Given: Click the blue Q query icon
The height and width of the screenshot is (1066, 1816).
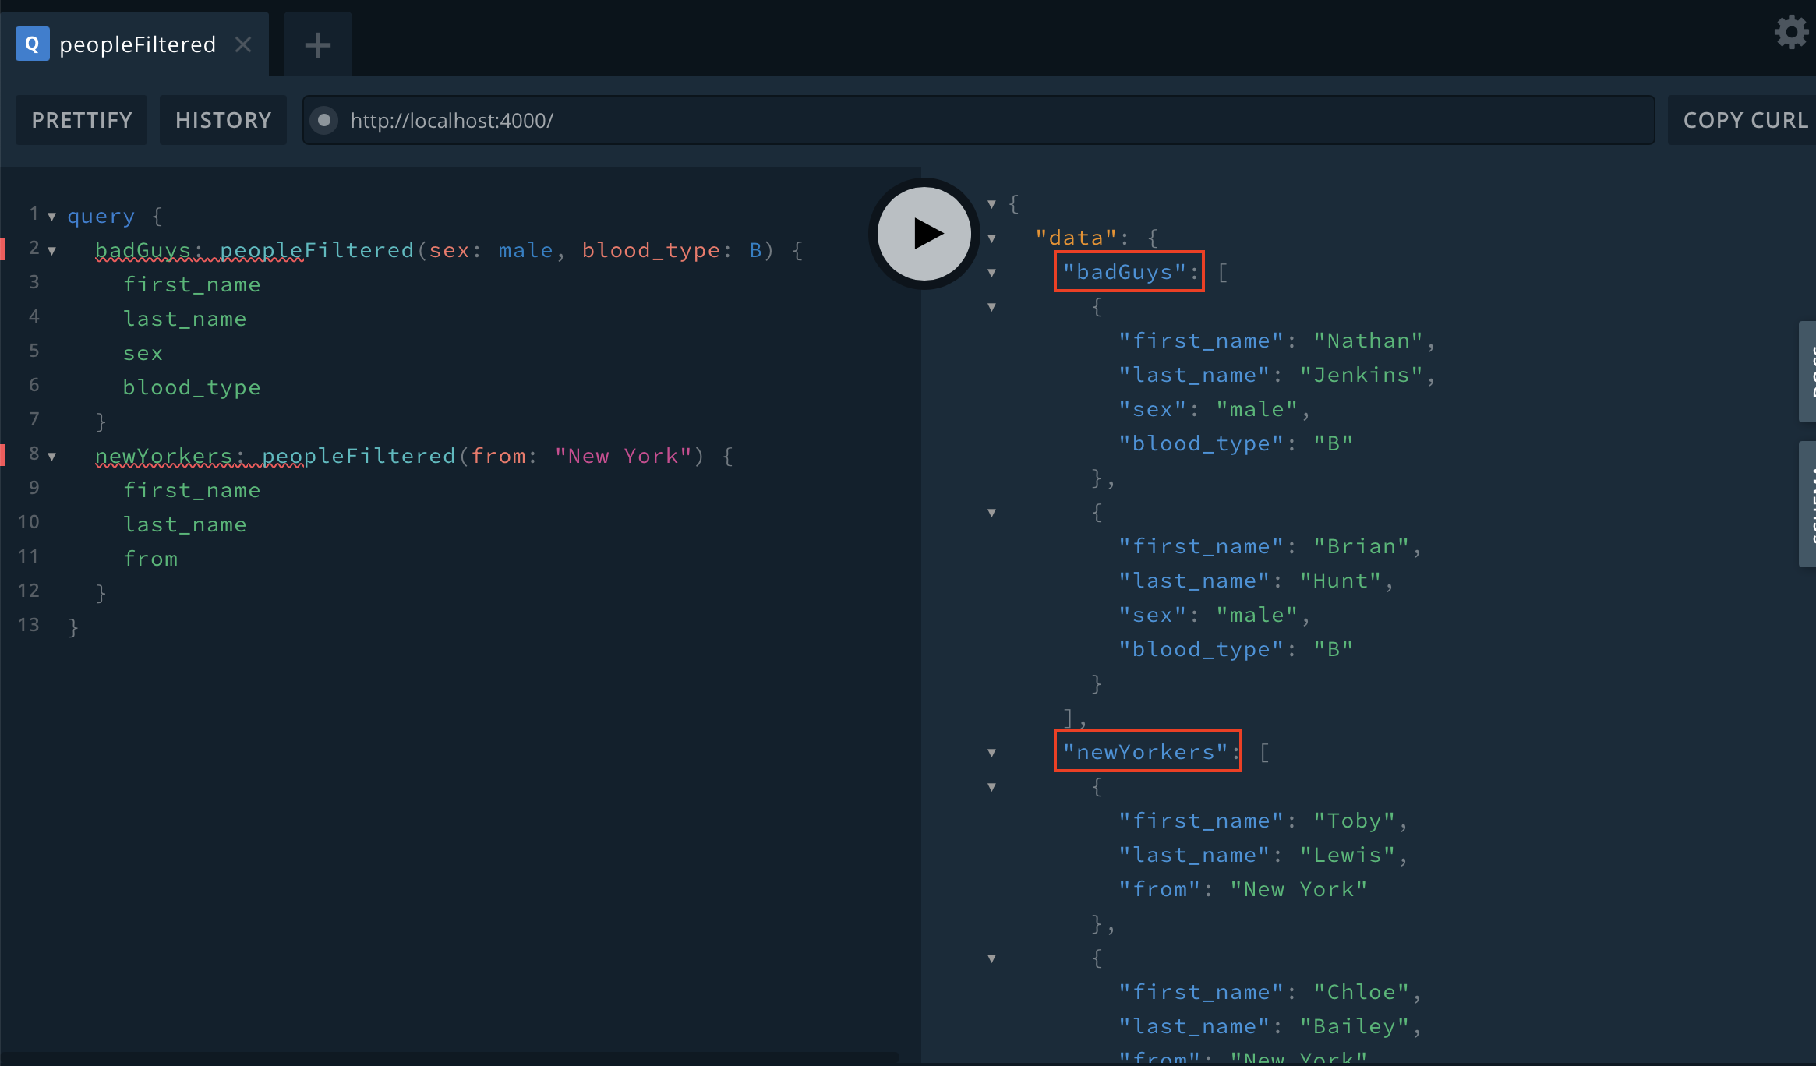Looking at the screenshot, I should click(x=33, y=44).
